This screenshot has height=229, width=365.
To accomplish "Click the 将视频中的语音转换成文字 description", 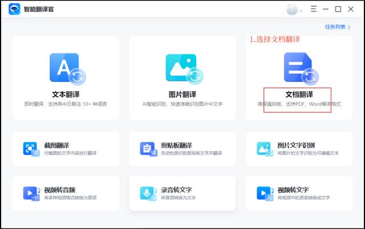I will tap(303, 198).
